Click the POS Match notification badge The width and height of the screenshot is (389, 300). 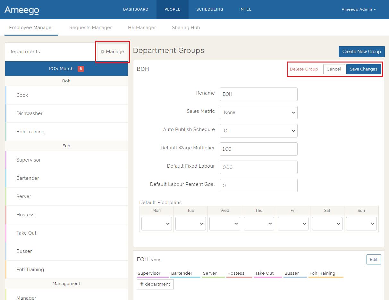81,69
